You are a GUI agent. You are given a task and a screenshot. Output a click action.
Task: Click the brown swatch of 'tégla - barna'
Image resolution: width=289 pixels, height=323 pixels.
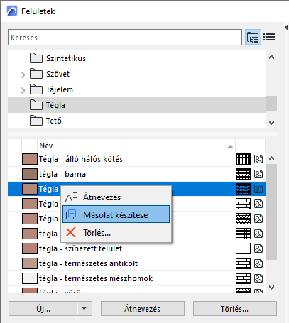(x=30, y=174)
